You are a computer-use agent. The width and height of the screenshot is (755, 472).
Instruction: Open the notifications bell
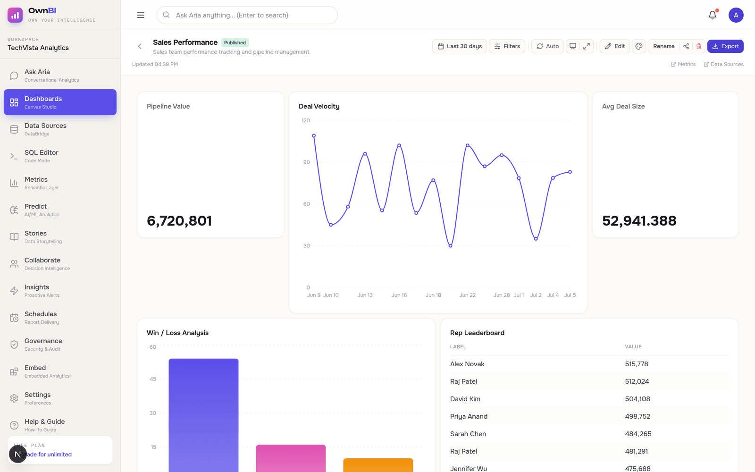click(713, 15)
